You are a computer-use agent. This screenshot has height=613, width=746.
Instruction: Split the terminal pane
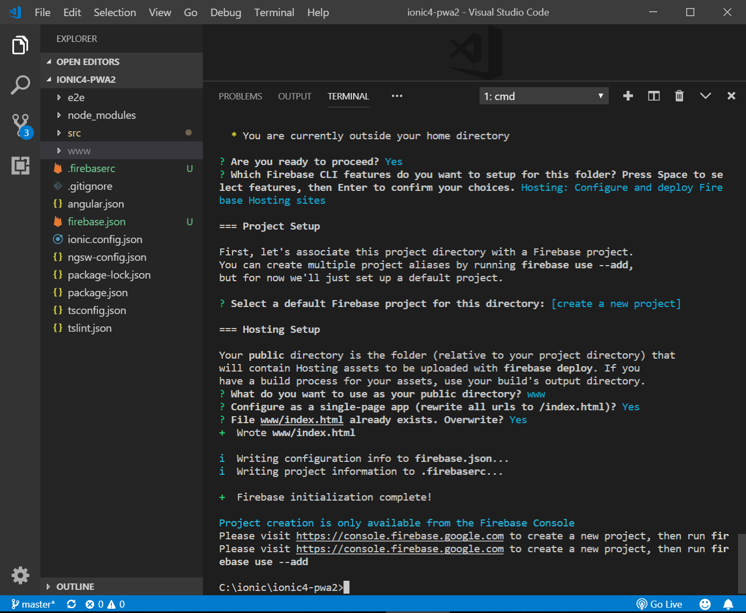(653, 96)
